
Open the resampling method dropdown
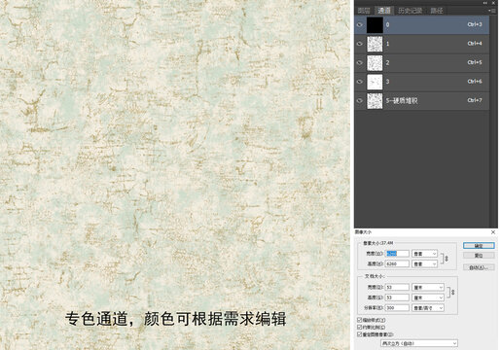[419, 343]
